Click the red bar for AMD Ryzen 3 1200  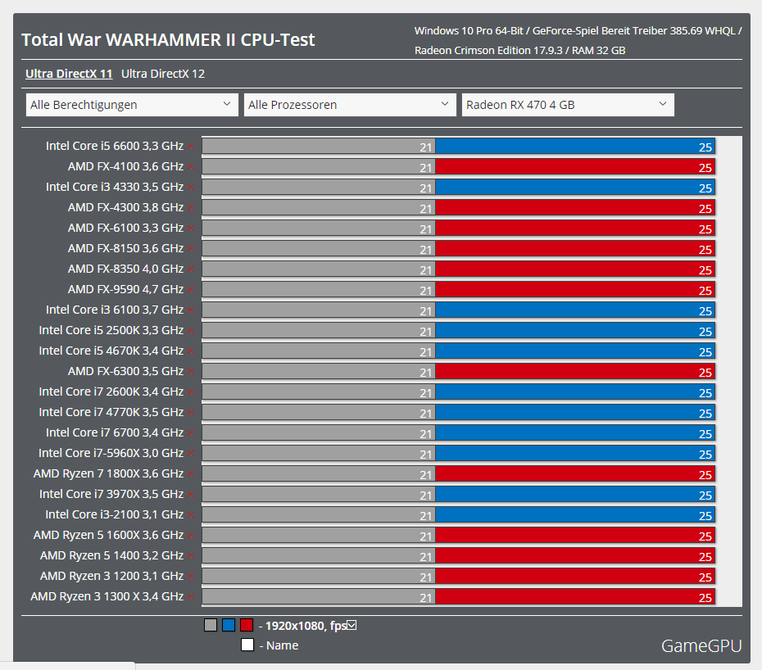[575, 577]
